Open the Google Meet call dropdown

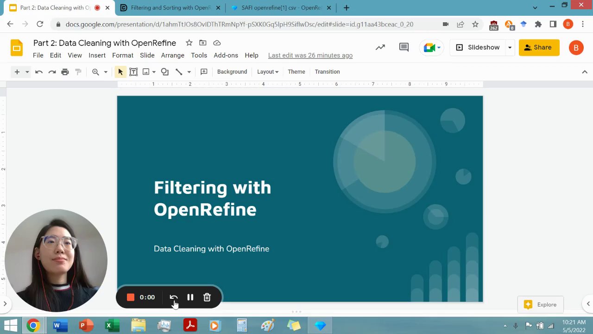pos(432,47)
